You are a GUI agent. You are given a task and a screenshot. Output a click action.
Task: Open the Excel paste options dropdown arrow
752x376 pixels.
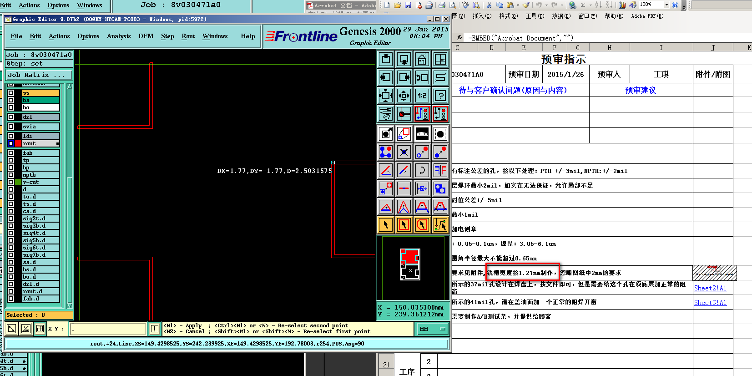(x=518, y=5)
